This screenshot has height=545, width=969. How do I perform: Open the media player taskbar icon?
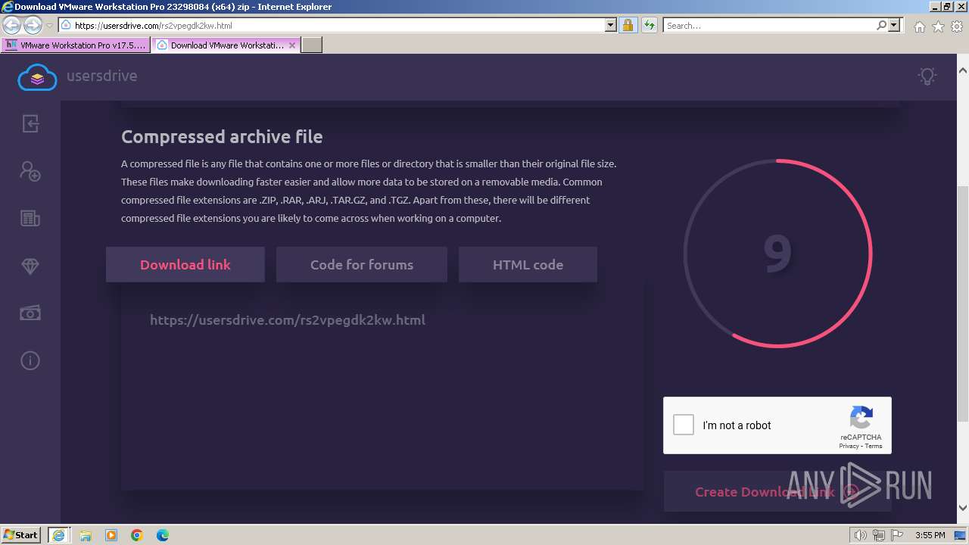click(x=111, y=535)
